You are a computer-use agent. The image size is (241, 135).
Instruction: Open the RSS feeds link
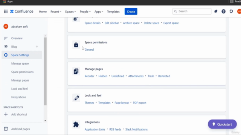click(115, 129)
